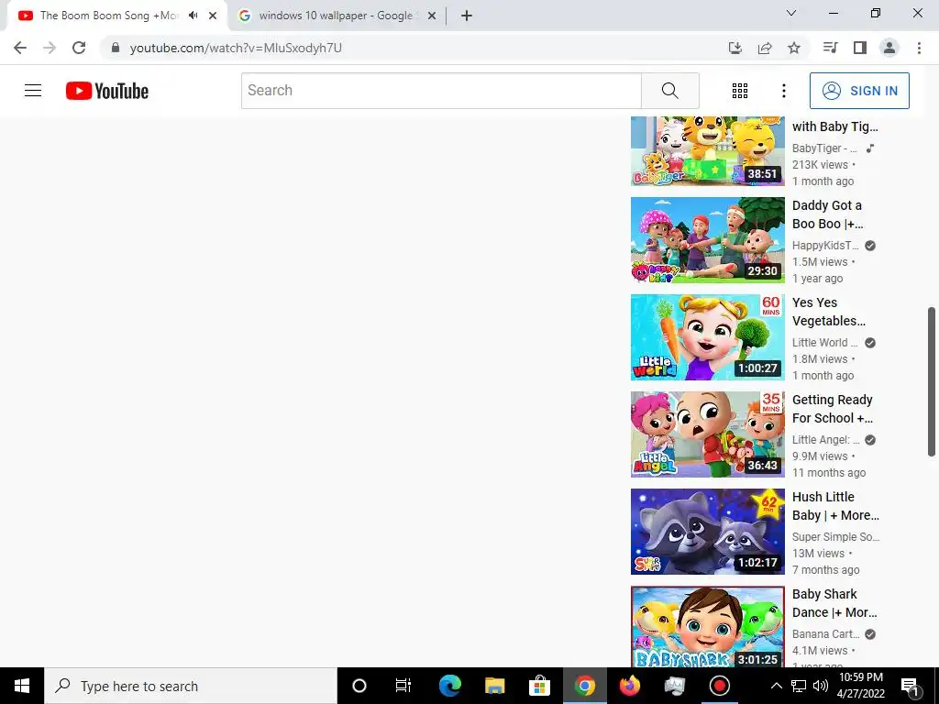
Task: Click the channel name 'HappyKidsT...'
Action: (825, 246)
